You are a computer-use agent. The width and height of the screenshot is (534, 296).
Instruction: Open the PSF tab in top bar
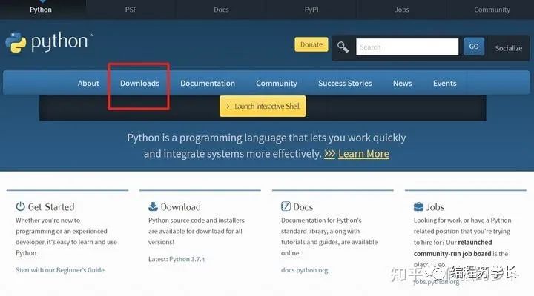(x=131, y=10)
